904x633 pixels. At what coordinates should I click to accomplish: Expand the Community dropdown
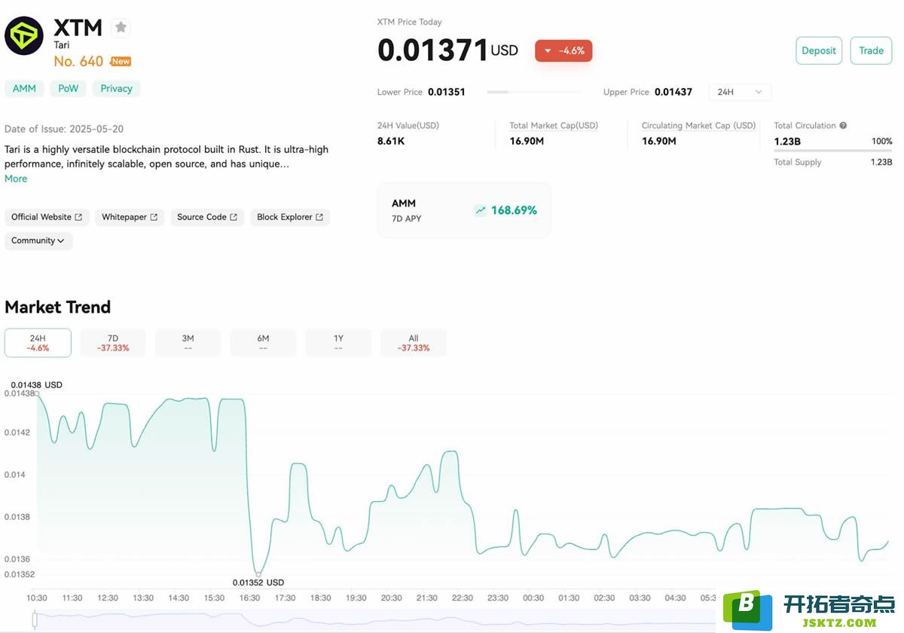coord(38,241)
